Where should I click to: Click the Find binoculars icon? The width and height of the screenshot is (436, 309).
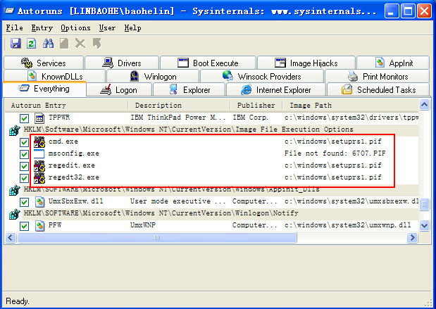[x=48, y=44]
